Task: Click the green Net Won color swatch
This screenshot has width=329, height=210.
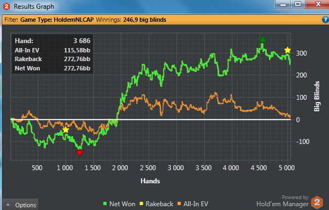Action: pyautogui.click(x=105, y=203)
